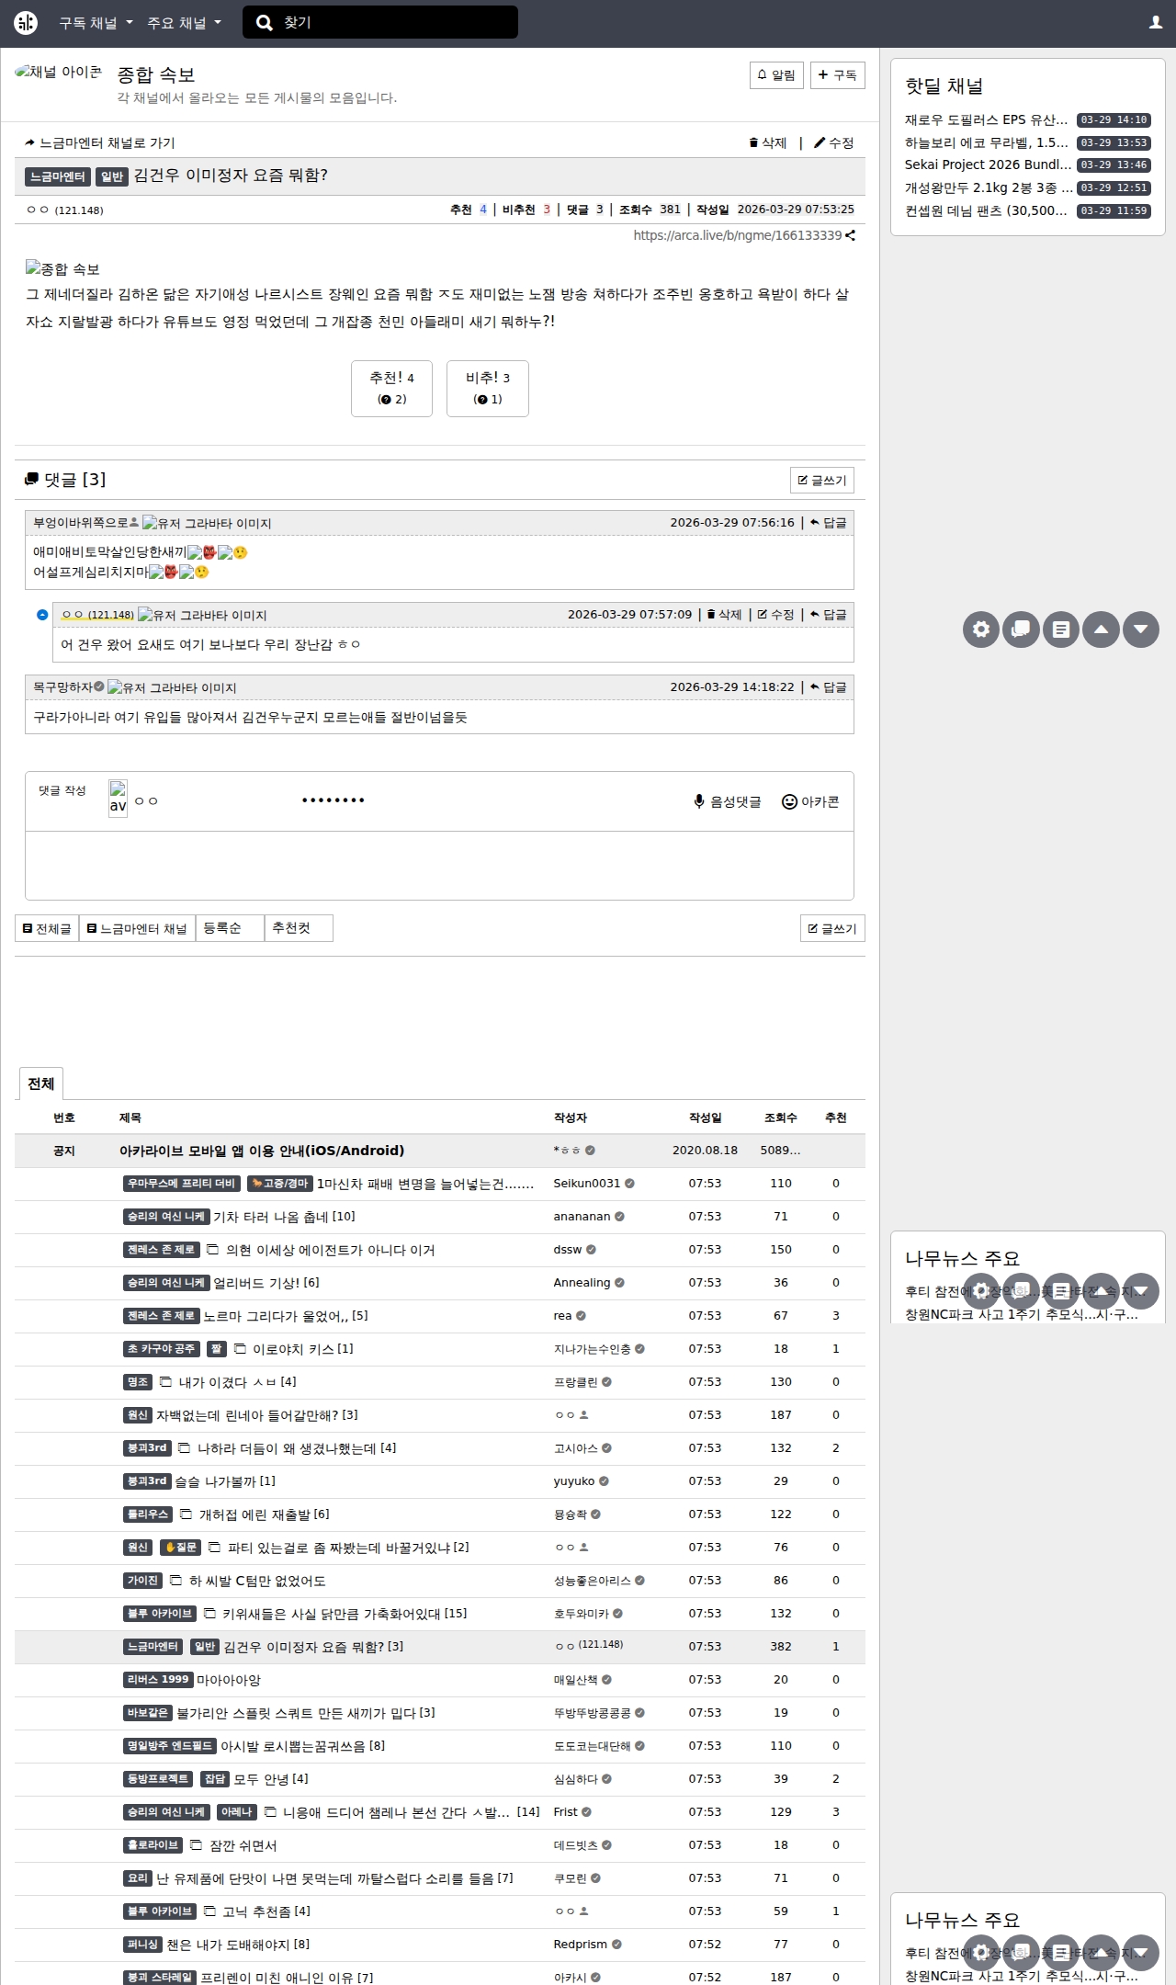Open post 의현 이세상 에이전트가 아니다 이거
This screenshot has height=1985, width=1176.
point(331,1251)
